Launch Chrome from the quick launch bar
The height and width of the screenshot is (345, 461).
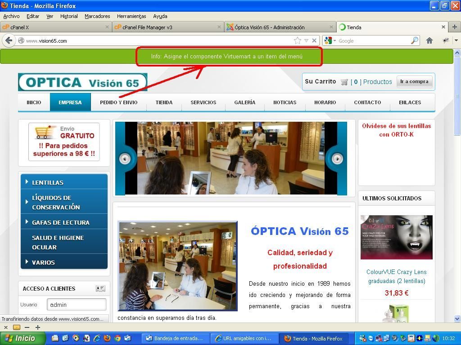coord(118,338)
